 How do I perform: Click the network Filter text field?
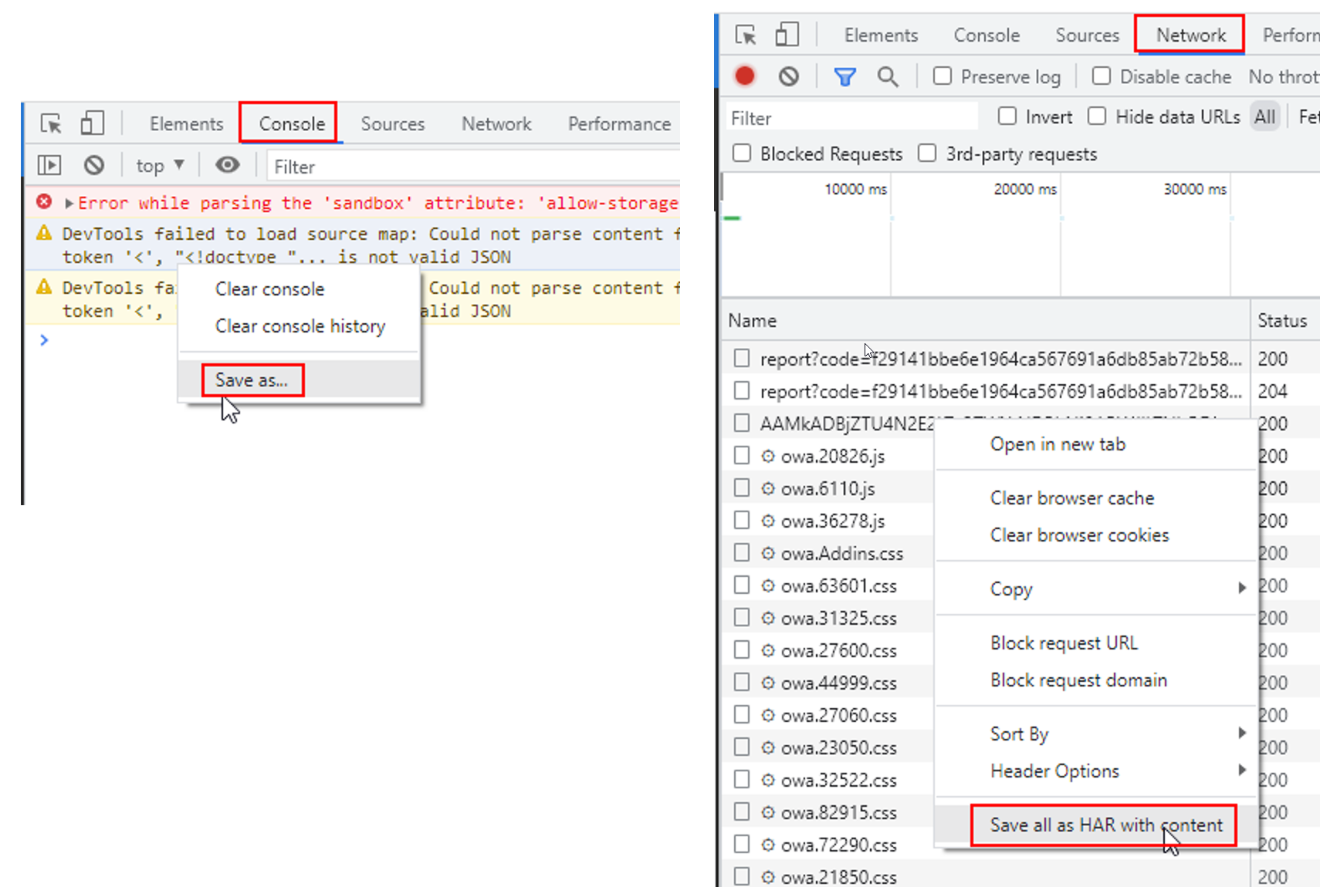[849, 118]
